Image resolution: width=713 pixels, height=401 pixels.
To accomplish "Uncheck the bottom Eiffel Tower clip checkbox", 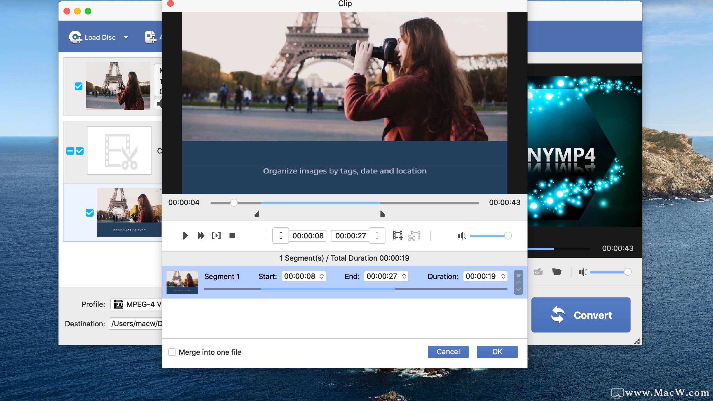I will coord(89,213).
